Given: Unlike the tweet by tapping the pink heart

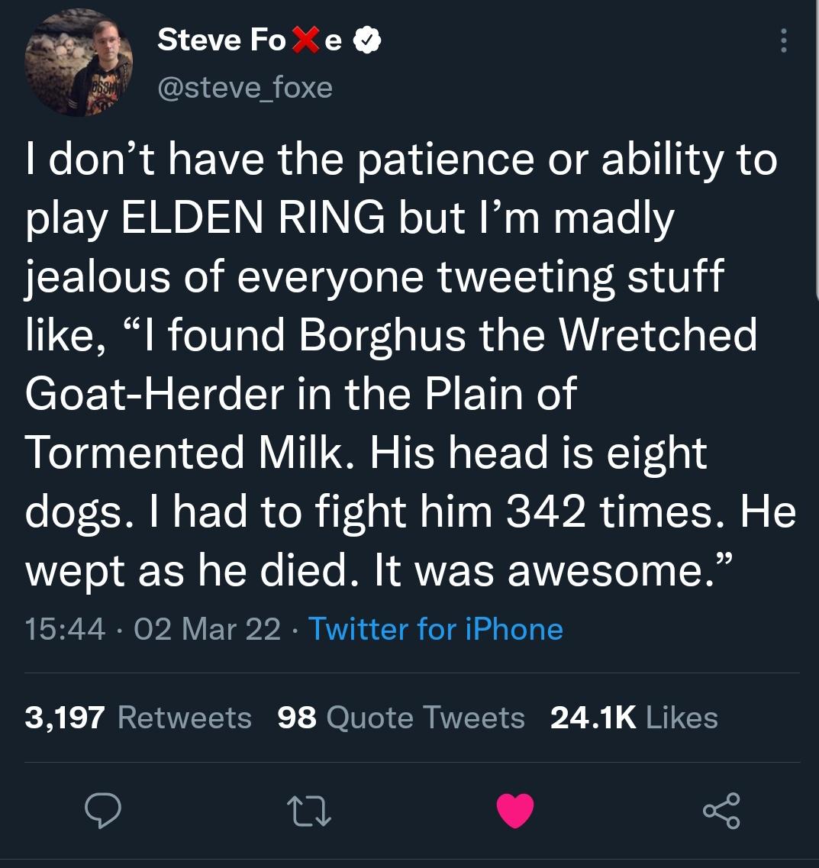Looking at the screenshot, I should click(x=515, y=812).
